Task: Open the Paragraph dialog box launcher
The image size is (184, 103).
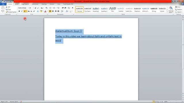Action: click(74, 14)
